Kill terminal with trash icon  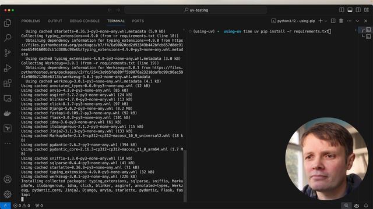pos(341,21)
